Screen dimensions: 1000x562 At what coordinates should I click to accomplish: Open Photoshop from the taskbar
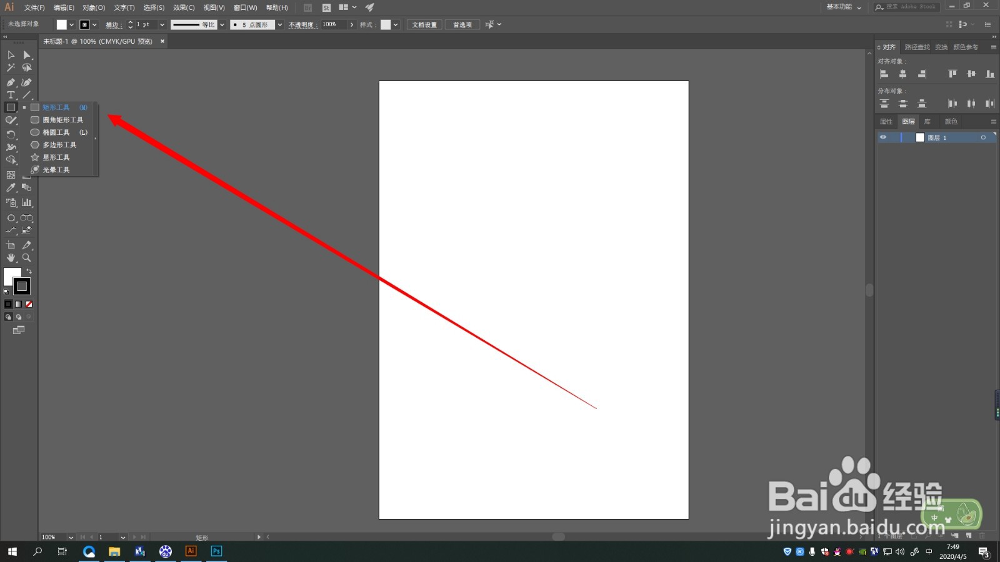pos(216,551)
